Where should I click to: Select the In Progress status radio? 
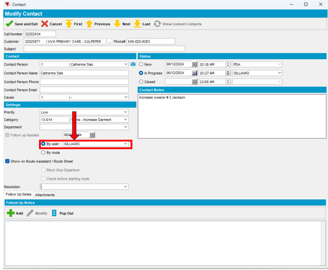[x=141, y=73]
